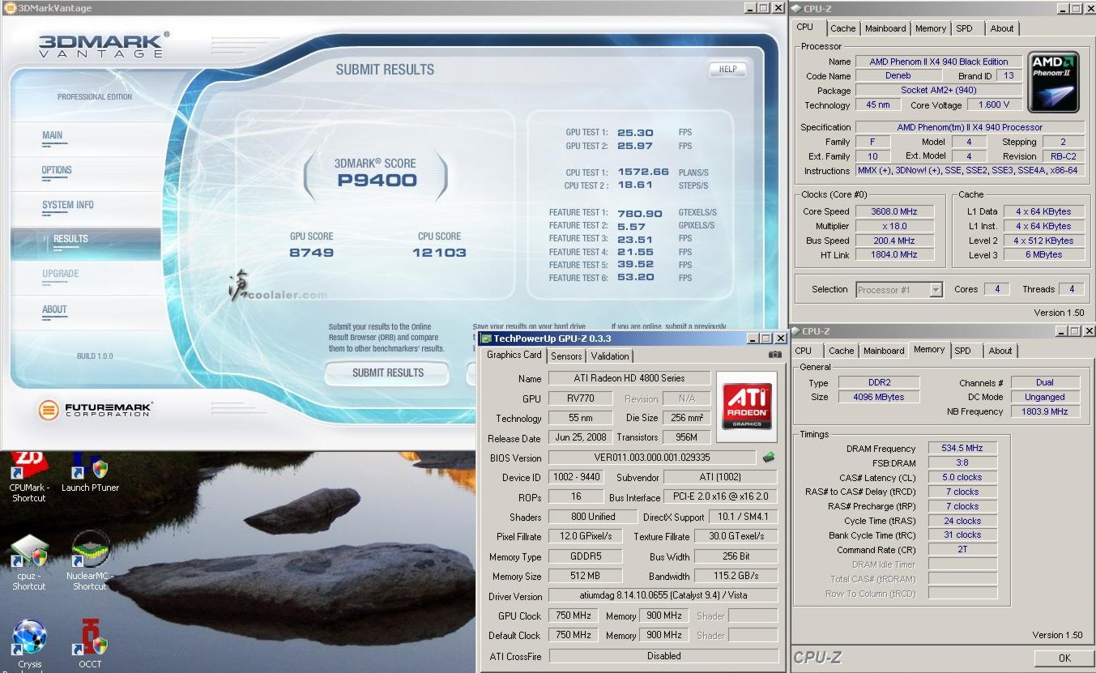
Task: Click 3DMarkVantage title bar icon
Action: point(10,7)
